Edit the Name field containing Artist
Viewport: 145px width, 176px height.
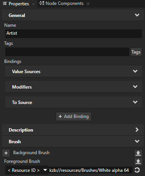point(73,34)
